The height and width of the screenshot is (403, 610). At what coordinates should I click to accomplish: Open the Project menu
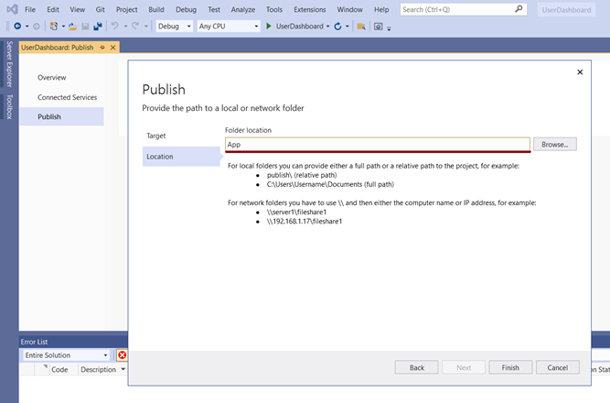point(127,9)
